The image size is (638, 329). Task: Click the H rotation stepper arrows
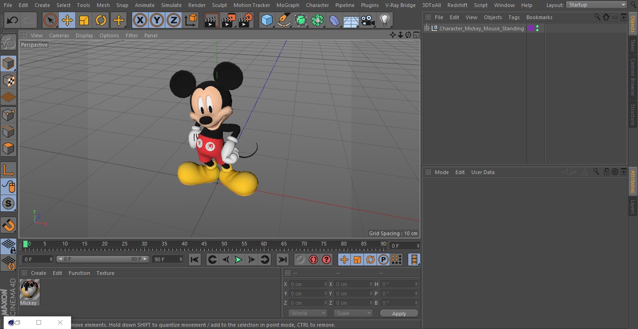point(417,284)
